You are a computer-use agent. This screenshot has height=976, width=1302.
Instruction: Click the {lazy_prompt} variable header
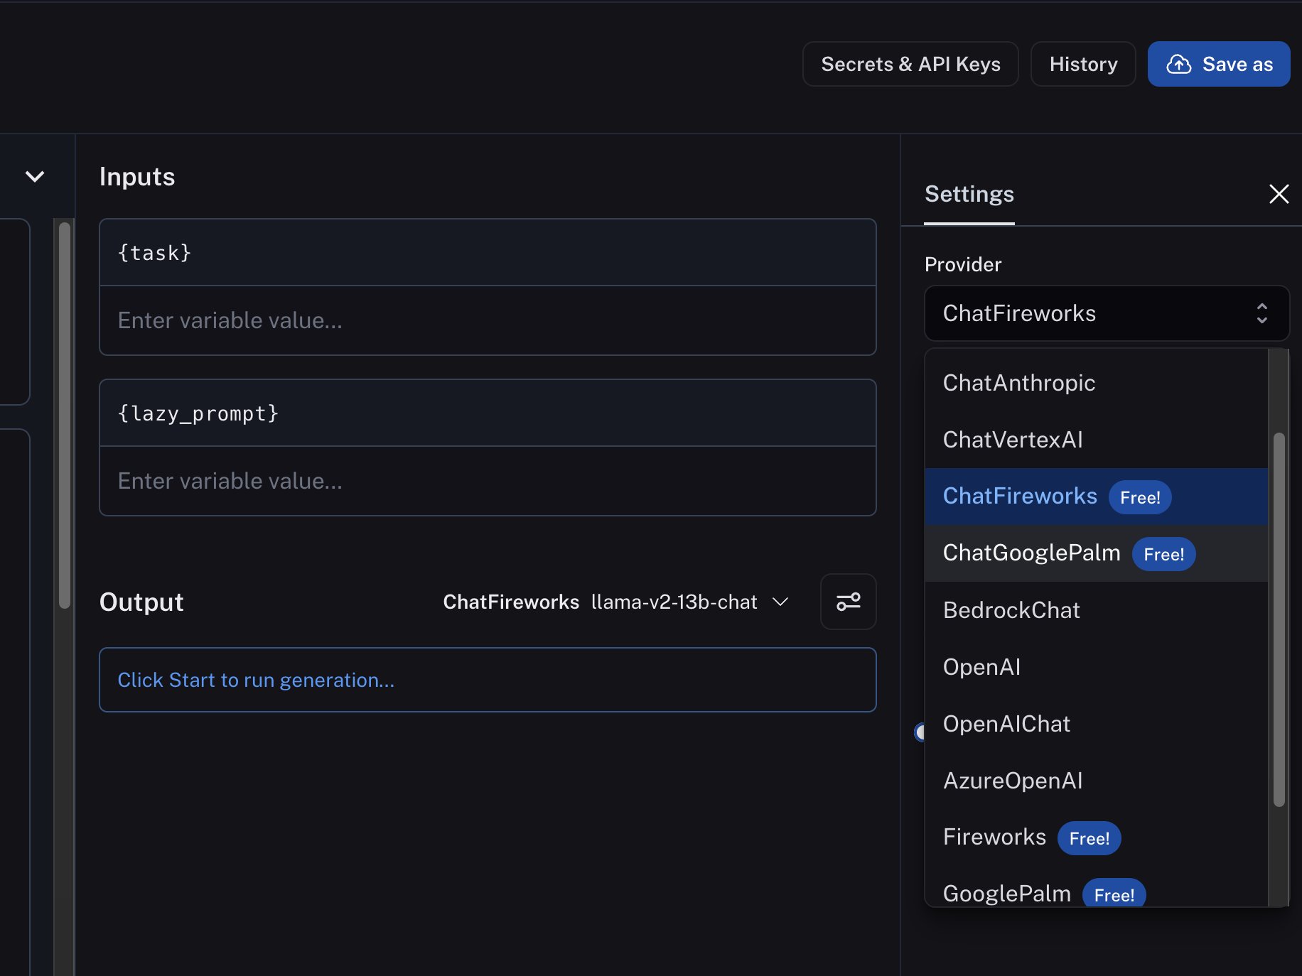(x=488, y=413)
